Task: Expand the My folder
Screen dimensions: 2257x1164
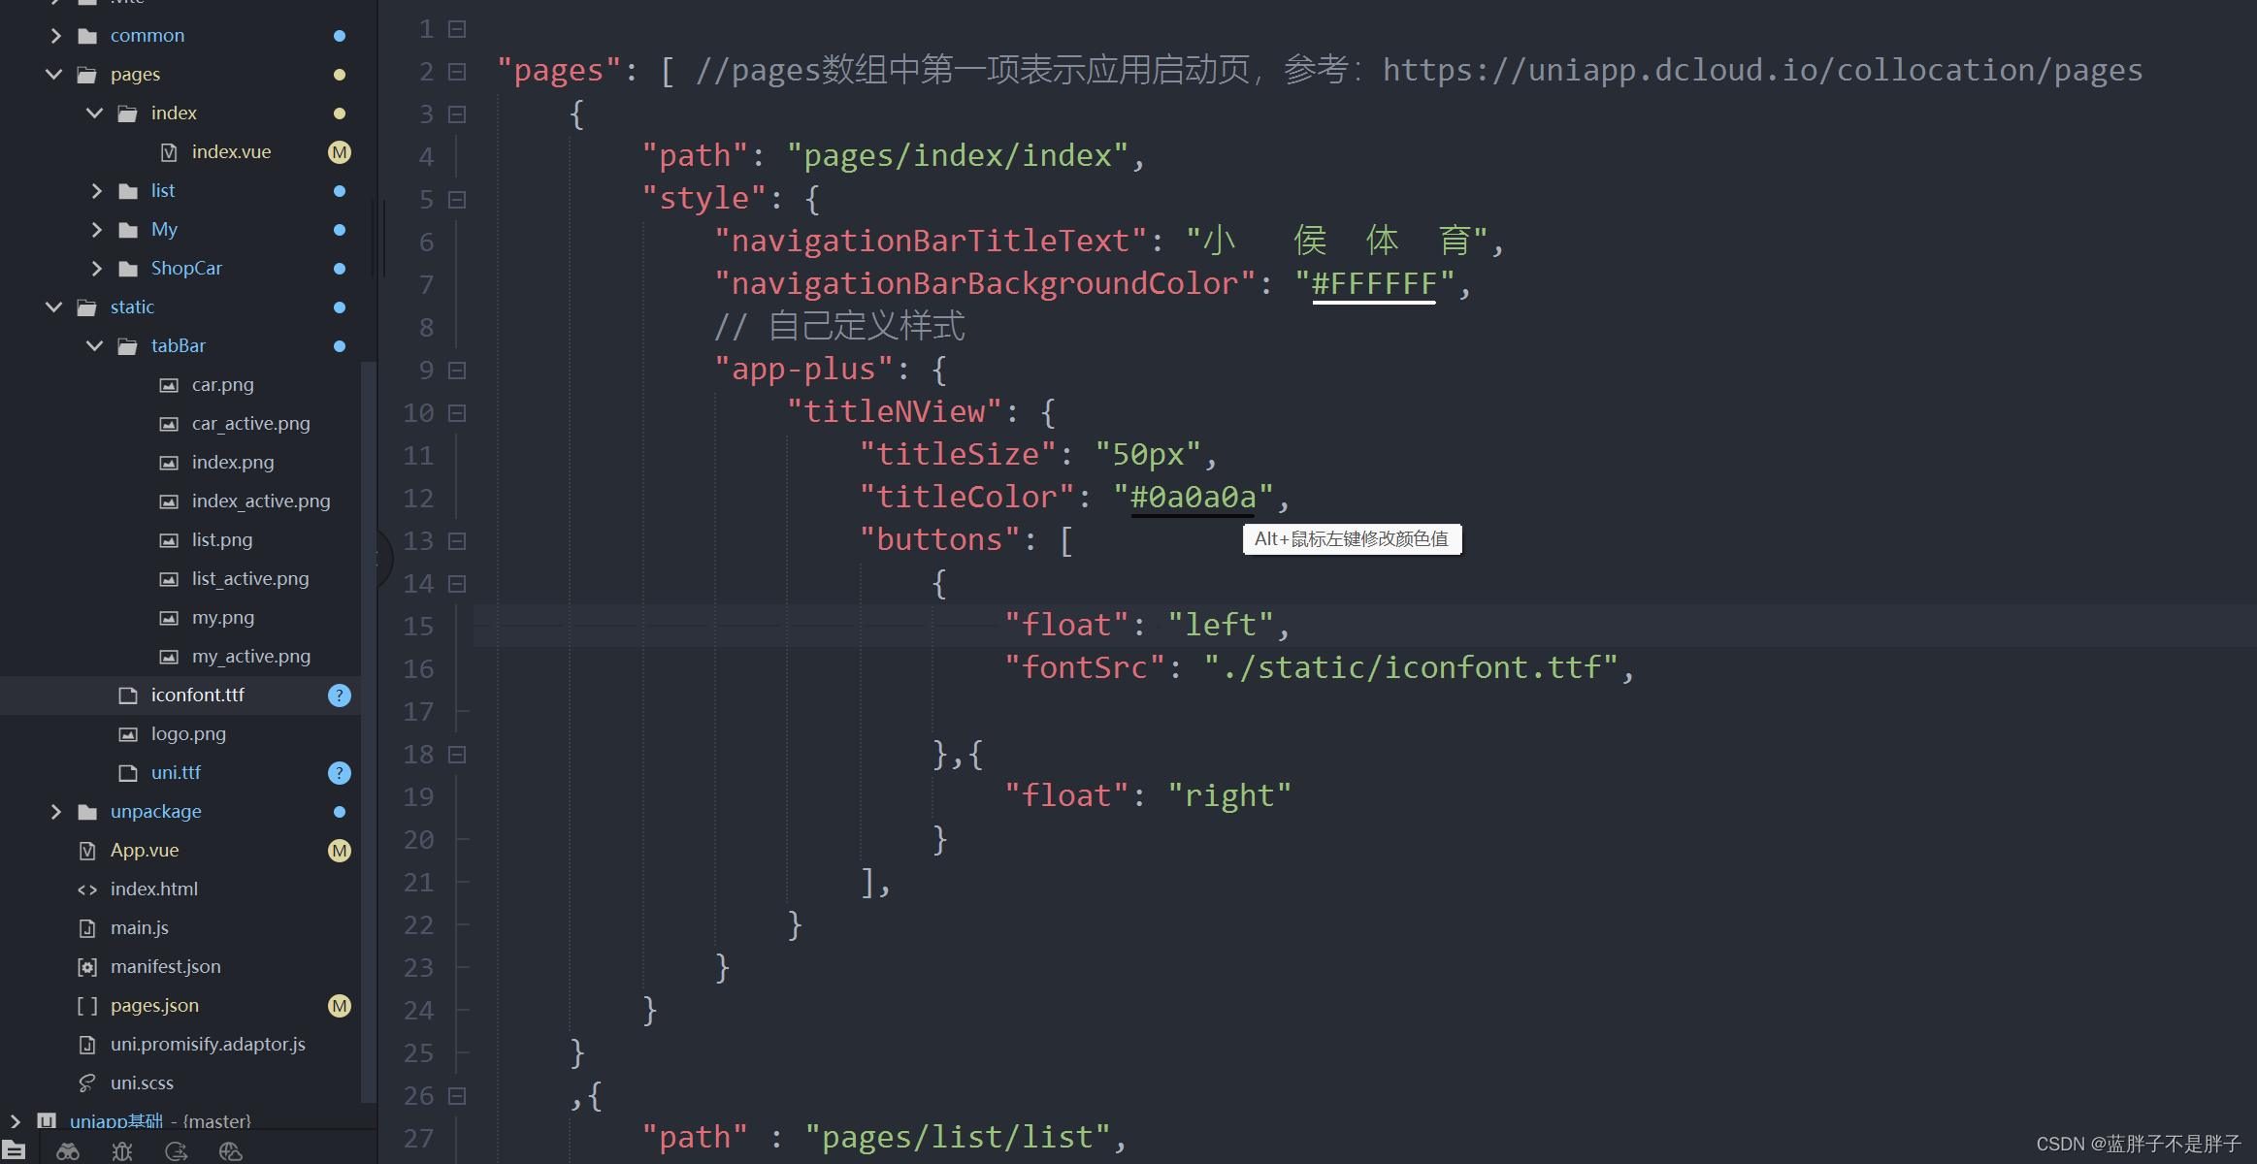Action: (x=96, y=230)
